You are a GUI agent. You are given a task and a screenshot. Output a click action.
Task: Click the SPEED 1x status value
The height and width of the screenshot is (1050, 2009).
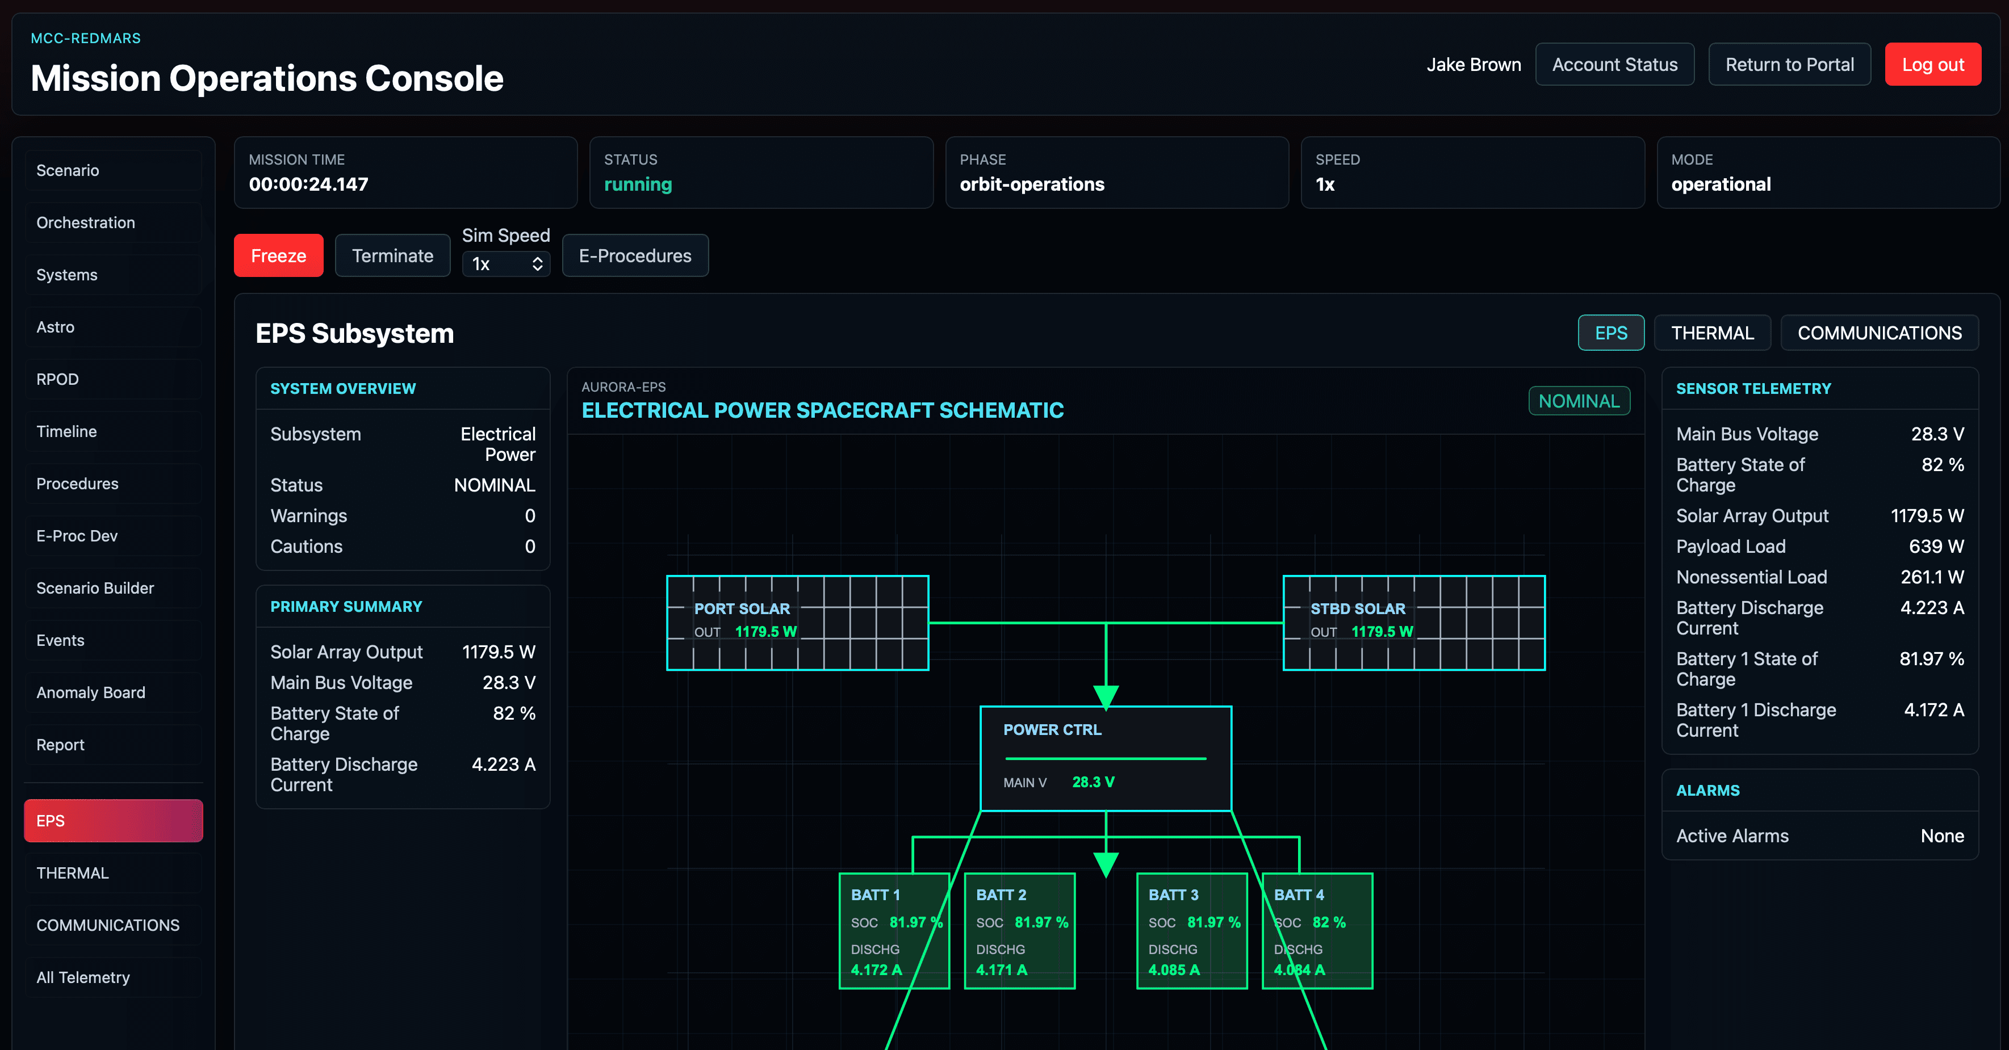1324,185
